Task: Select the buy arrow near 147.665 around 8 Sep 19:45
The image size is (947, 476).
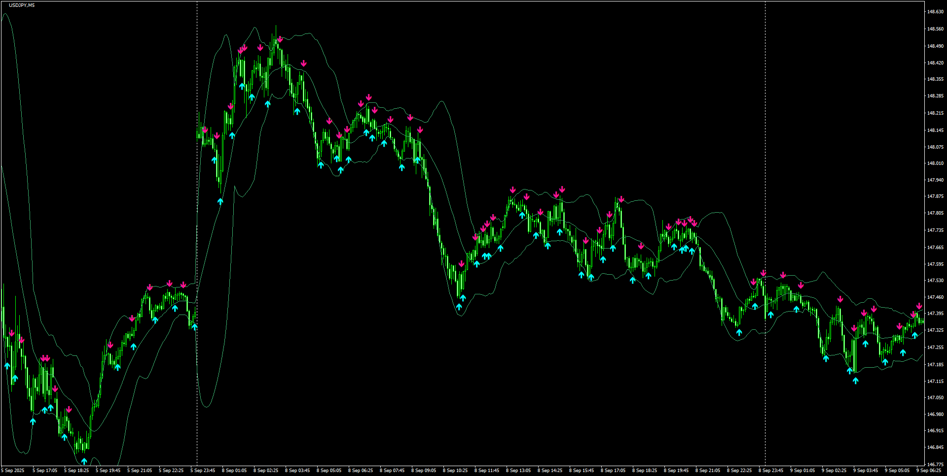Action: [x=674, y=247]
